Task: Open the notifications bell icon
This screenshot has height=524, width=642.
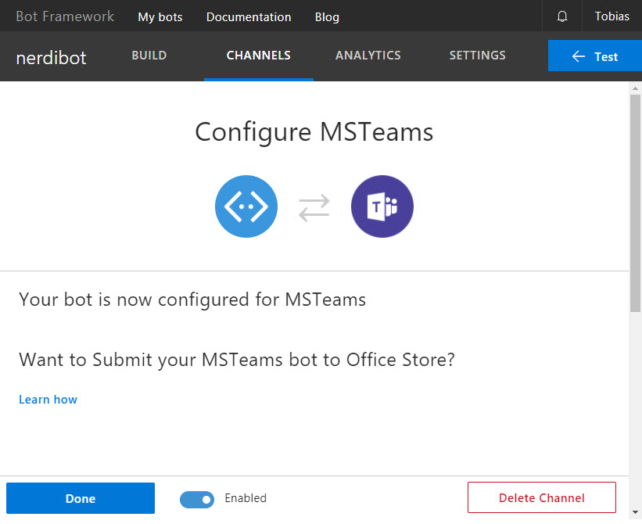Action: 562,16
